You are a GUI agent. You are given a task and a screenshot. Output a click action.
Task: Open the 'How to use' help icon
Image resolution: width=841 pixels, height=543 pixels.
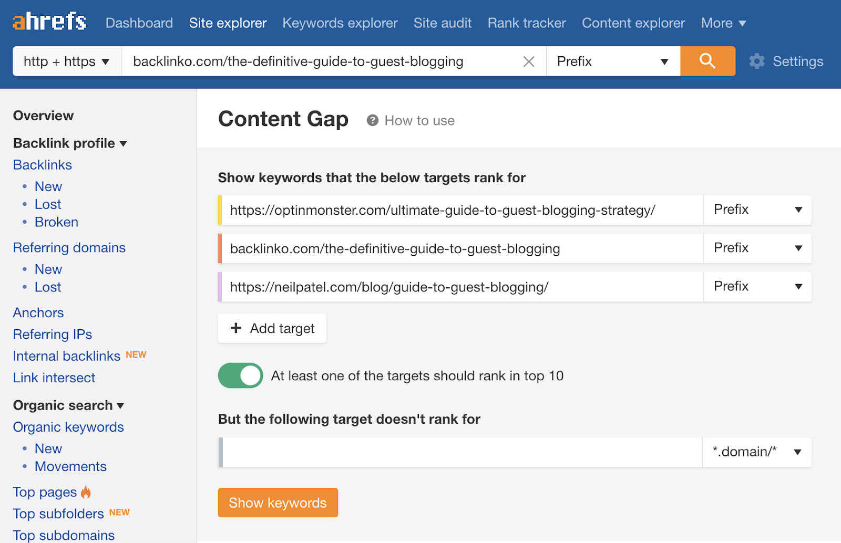pos(372,120)
